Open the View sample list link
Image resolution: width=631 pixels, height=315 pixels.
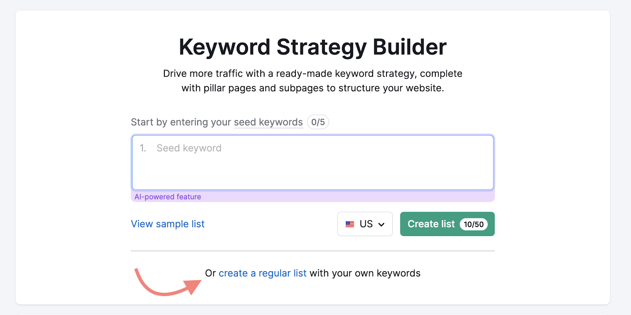tap(168, 224)
